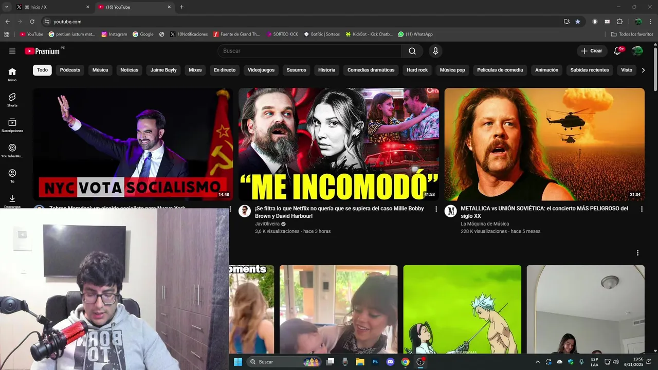This screenshot has width=658, height=370.
Task: Open the 10Notificaciones bookmark
Action: 189,34
